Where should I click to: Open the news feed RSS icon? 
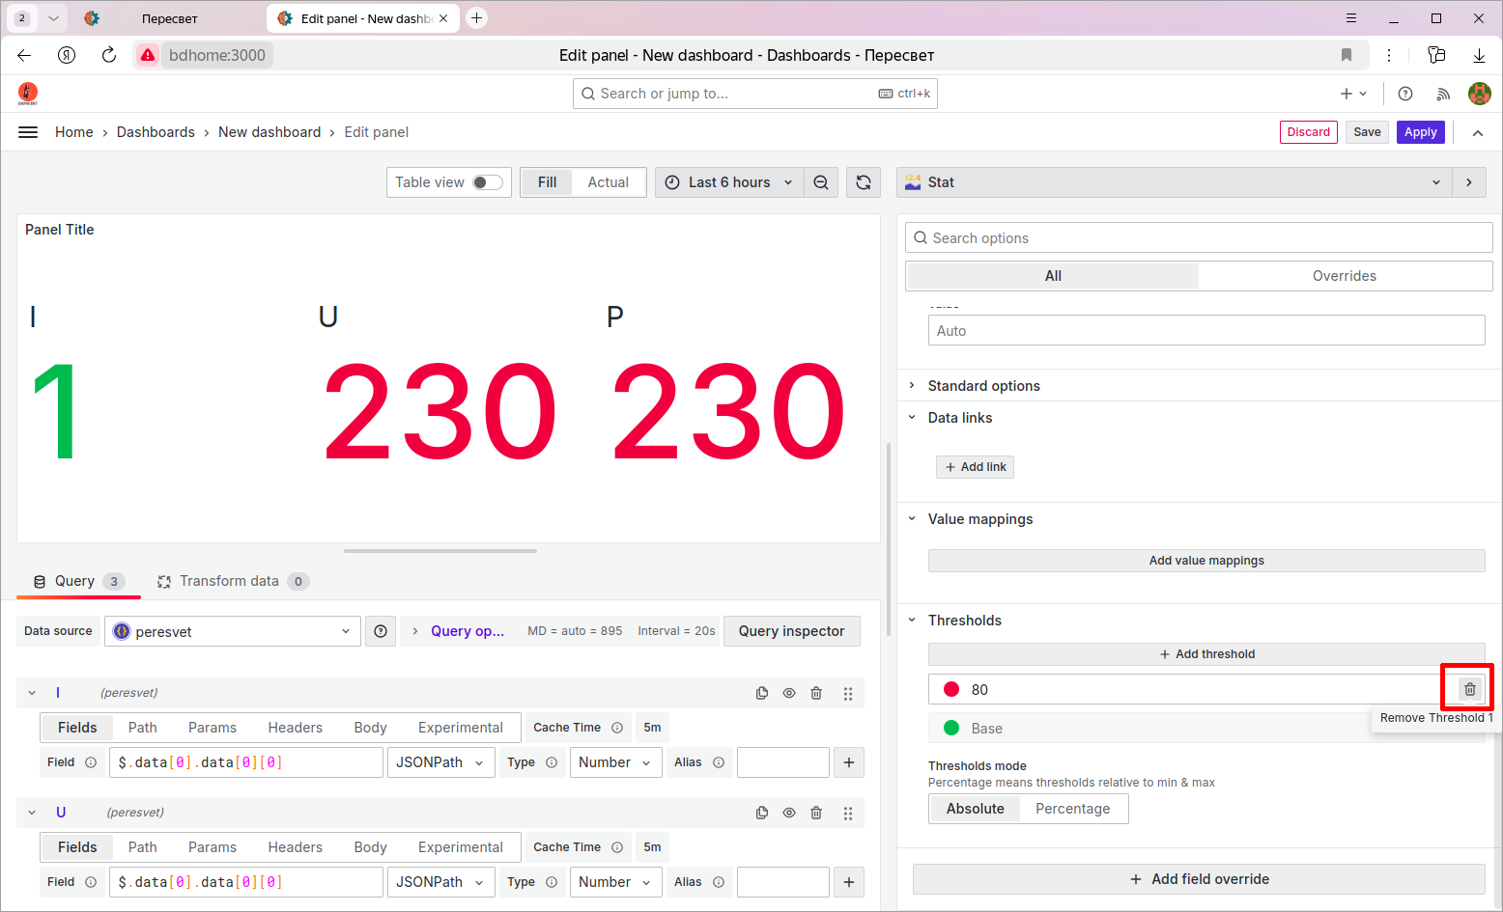[x=1443, y=94]
